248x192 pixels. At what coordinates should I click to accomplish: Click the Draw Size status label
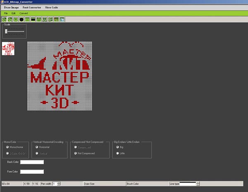89,184
